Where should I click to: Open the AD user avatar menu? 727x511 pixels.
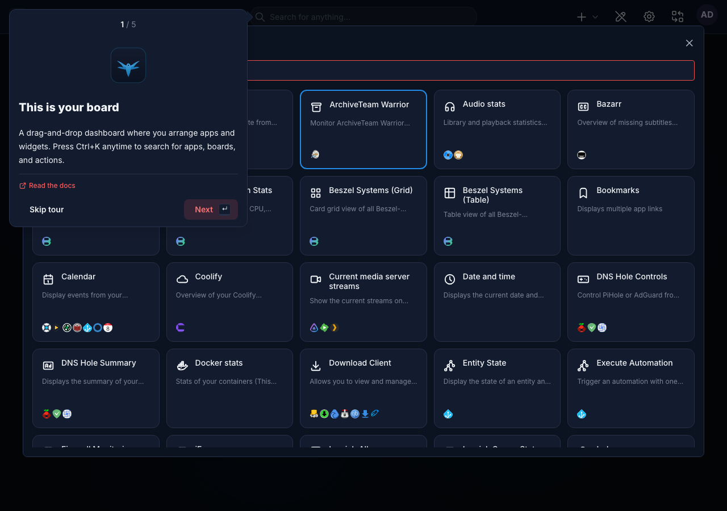pos(707,15)
